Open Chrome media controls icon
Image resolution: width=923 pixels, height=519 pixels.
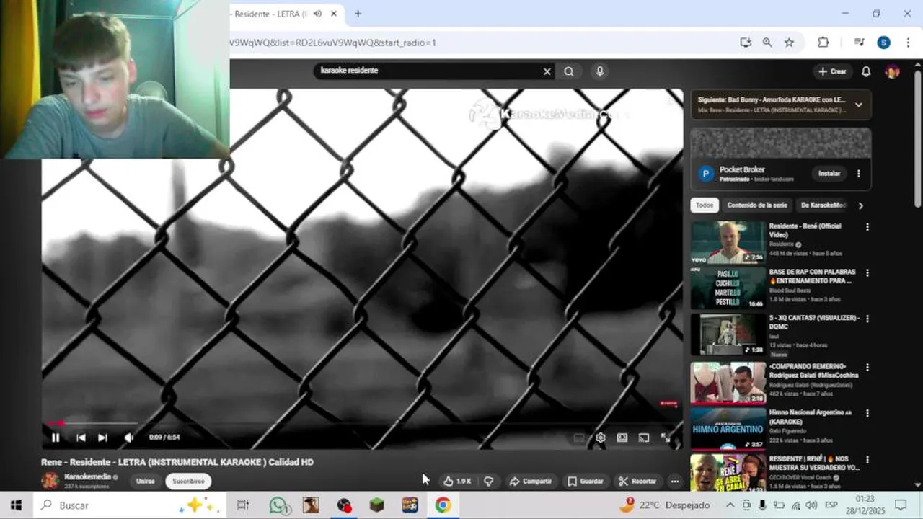click(x=859, y=43)
